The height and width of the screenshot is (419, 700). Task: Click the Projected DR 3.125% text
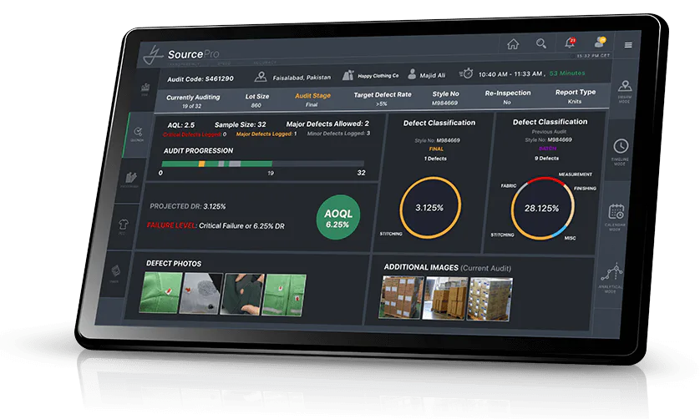pos(187,206)
